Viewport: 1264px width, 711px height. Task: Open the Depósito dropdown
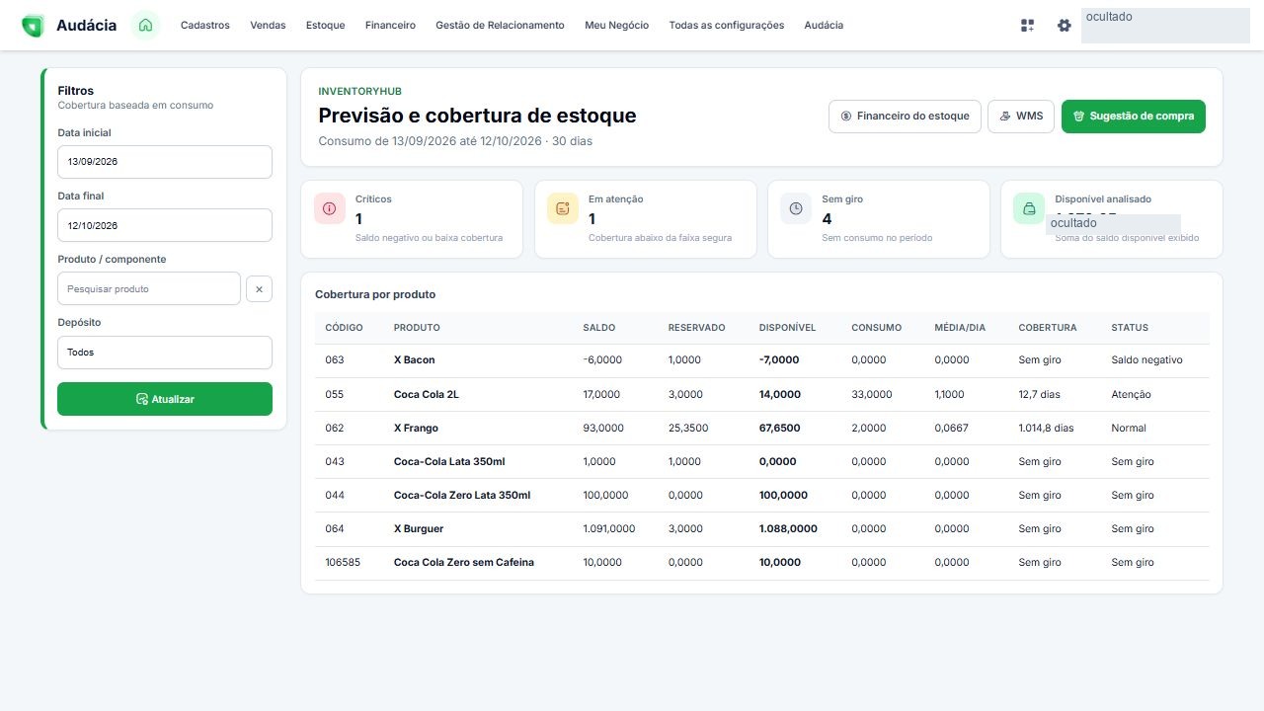pos(165,353)
